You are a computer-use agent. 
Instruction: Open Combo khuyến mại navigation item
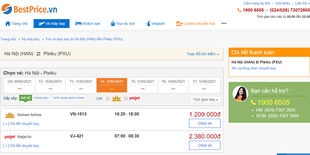click(x=195, y=24)
